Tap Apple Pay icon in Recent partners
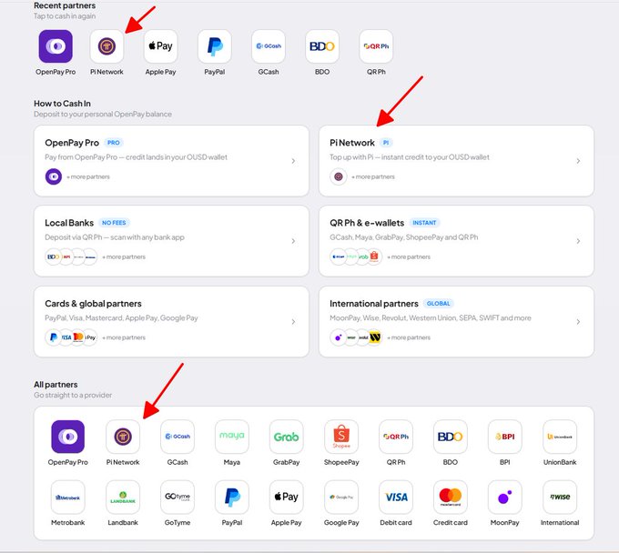 161,46
